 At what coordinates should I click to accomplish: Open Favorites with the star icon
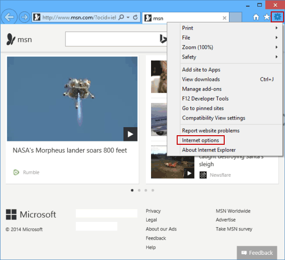tap(266, 17)
